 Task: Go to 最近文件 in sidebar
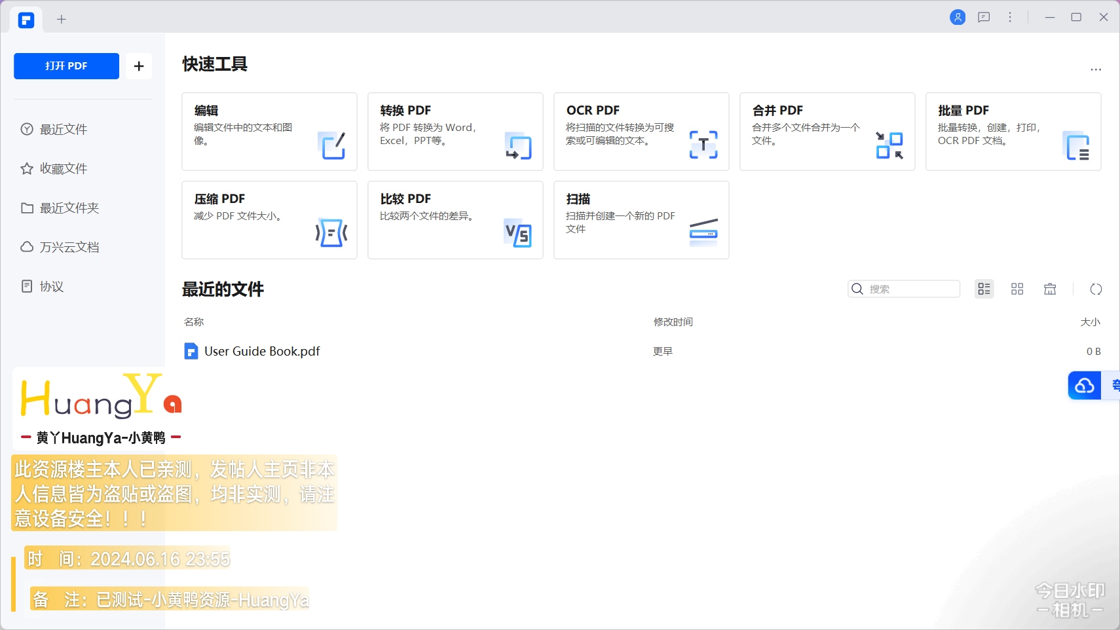[x=64, y=129]
